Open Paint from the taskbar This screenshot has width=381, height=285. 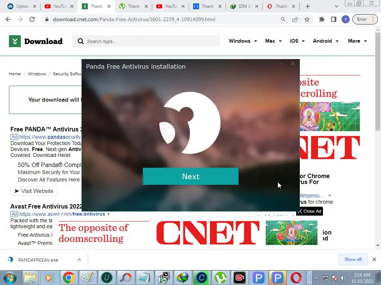pos(88,278)
